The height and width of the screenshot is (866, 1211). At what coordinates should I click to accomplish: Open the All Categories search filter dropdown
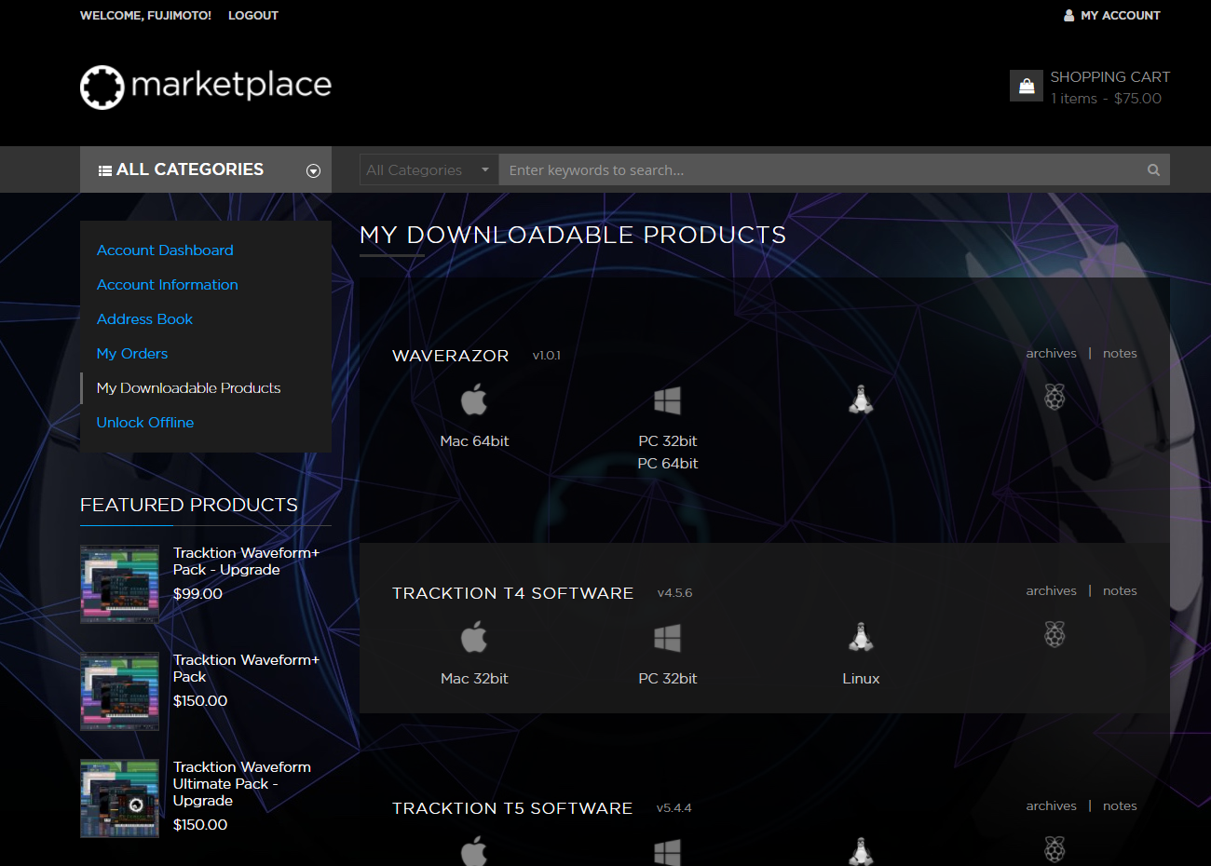pyautogui.click(x=429, y=170)
